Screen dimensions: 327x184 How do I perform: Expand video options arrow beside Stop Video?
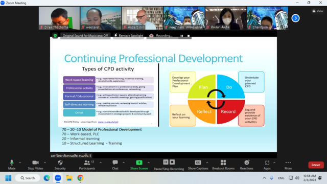click(45, 163)
